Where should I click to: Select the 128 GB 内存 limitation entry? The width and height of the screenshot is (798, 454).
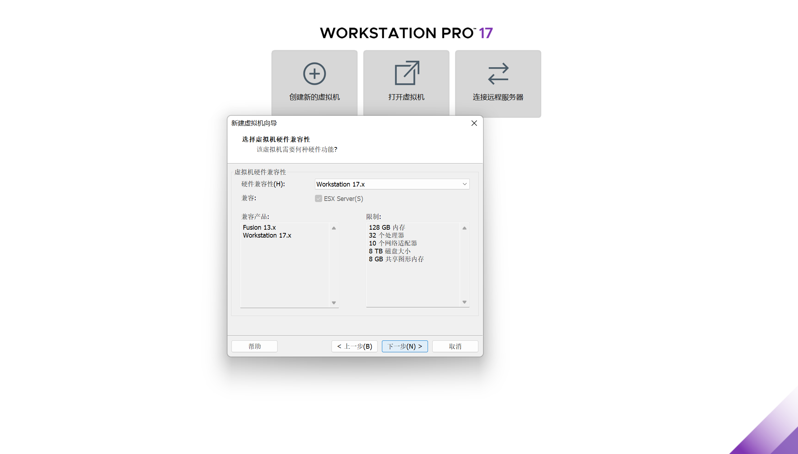coord(387,228)
